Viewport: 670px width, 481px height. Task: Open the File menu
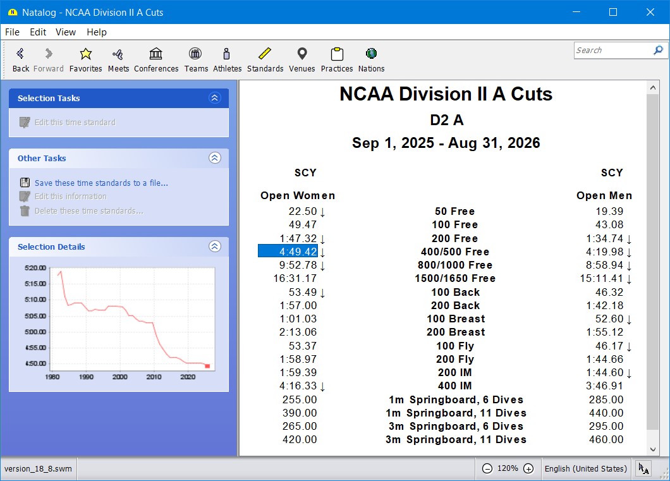[12, 32]
